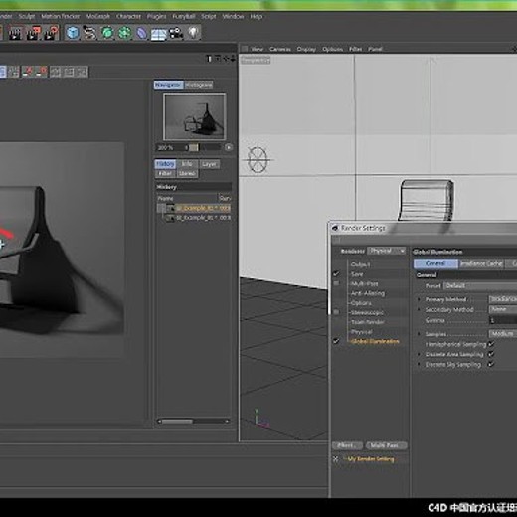Add a Camera object
Image resolution: width=517 pixels, height=517 pixels.
pos(176,33)
